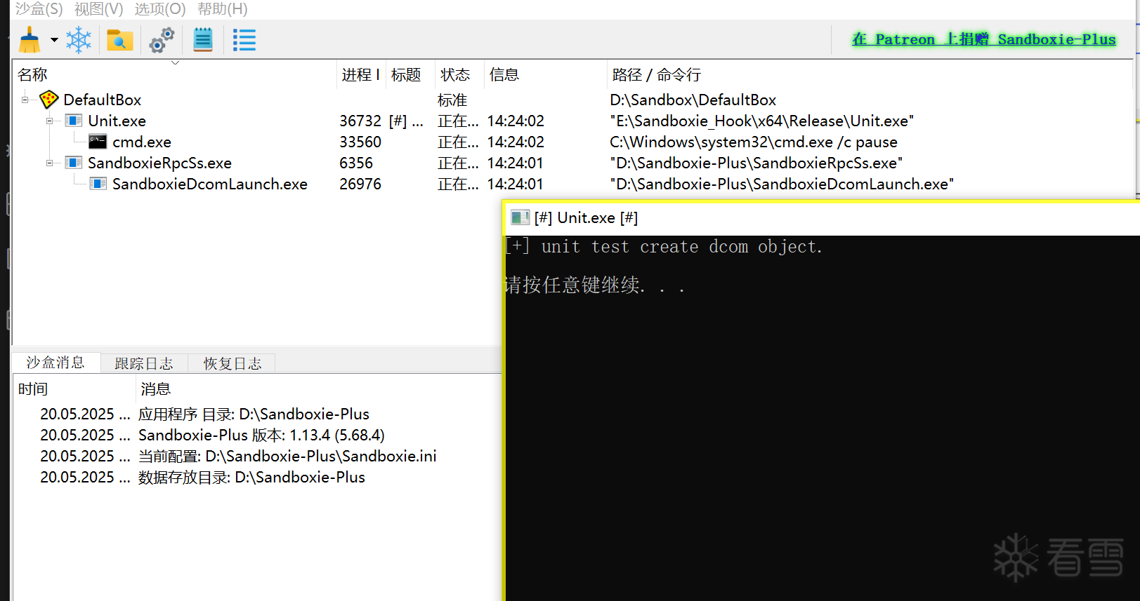1140x601 pixels.
Task: Open the 视图(V) menu
Action: pos(99,9)
